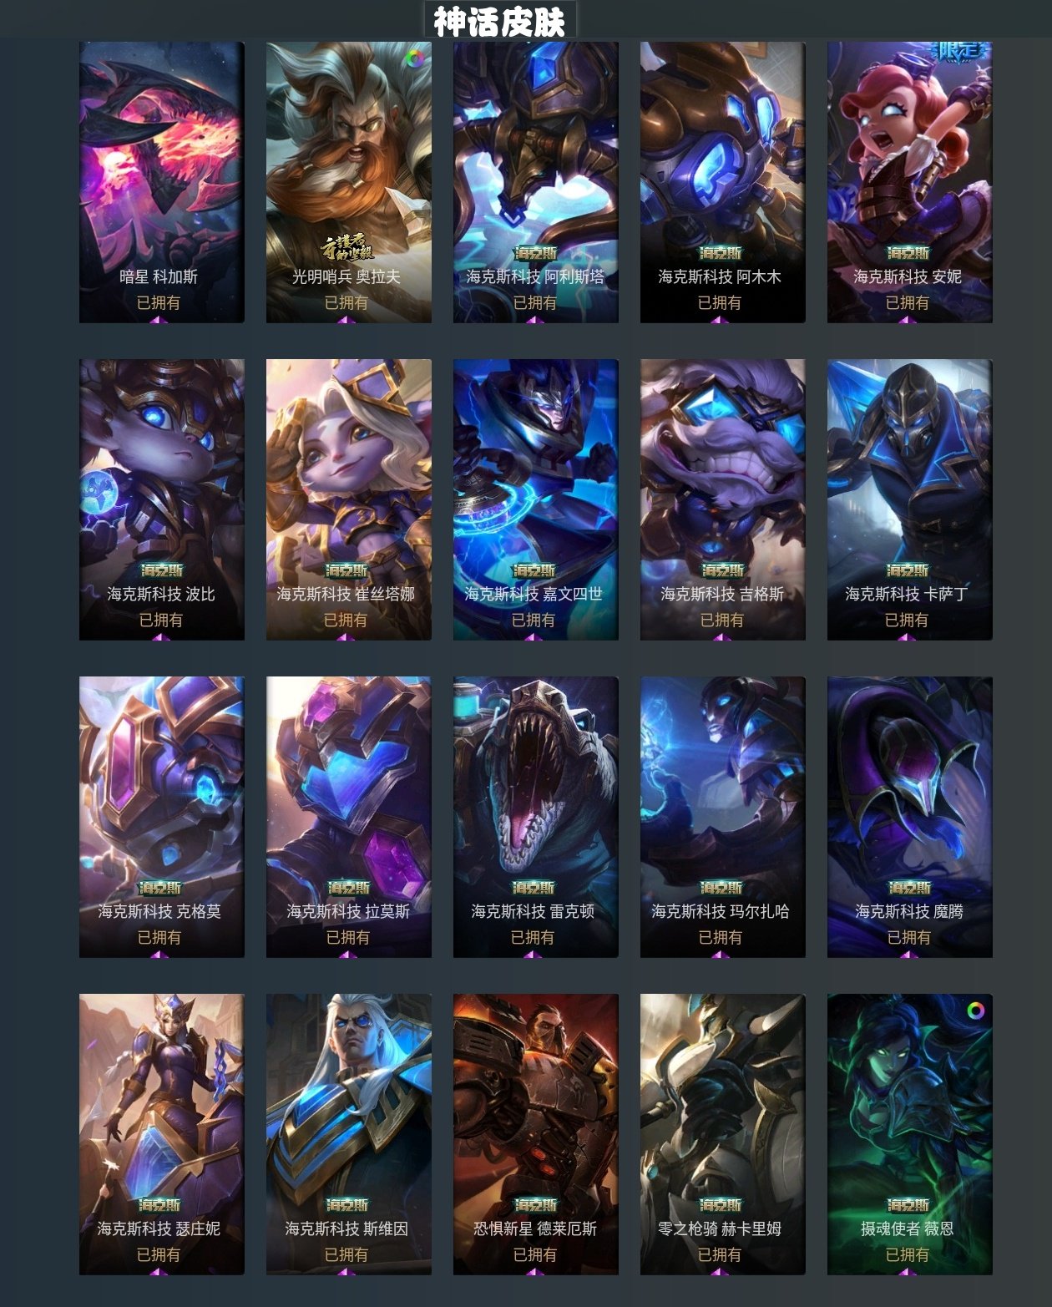
Task: Click the 已拥有 label on 海克斯科技 拉莫斯
Action: coord(348,937)
